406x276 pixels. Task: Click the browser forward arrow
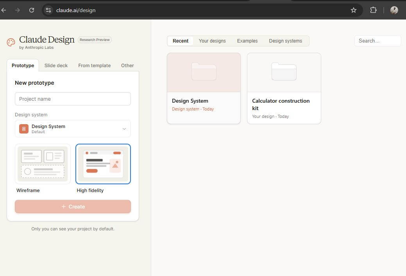click(x=17, y=10)
